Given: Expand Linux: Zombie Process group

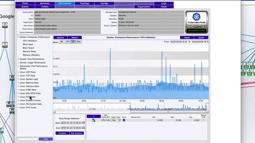Looking at the screenshot, I should tap(18, 100).
